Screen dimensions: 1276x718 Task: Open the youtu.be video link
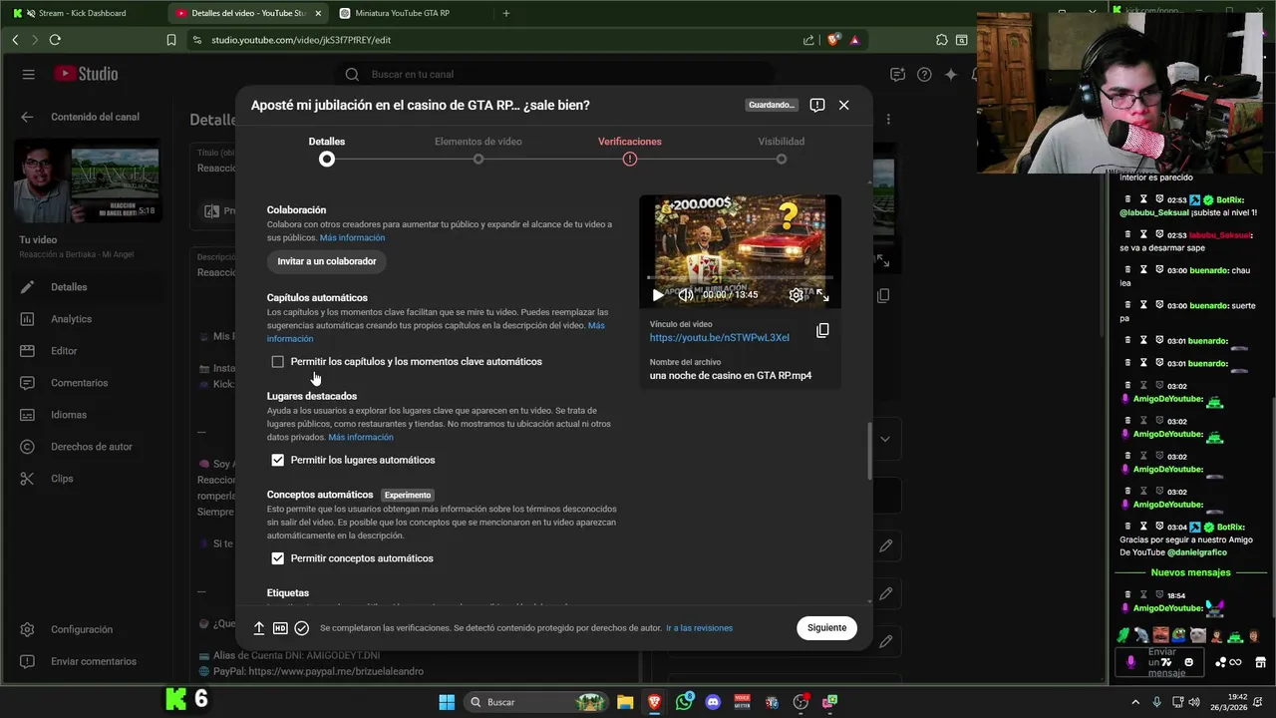(719, 338)
